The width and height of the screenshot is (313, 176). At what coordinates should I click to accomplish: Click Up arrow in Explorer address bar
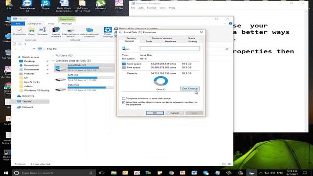34,49
